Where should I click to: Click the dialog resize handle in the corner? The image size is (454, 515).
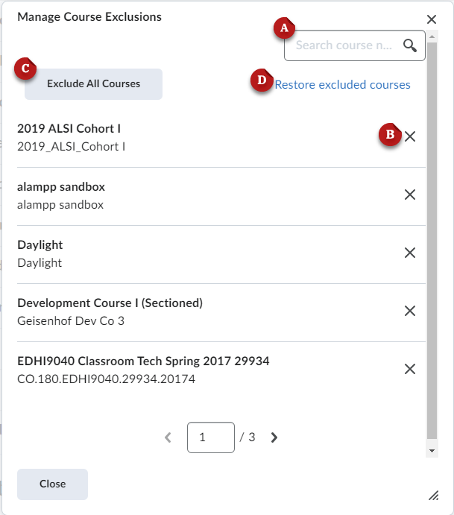click(433, 495)
